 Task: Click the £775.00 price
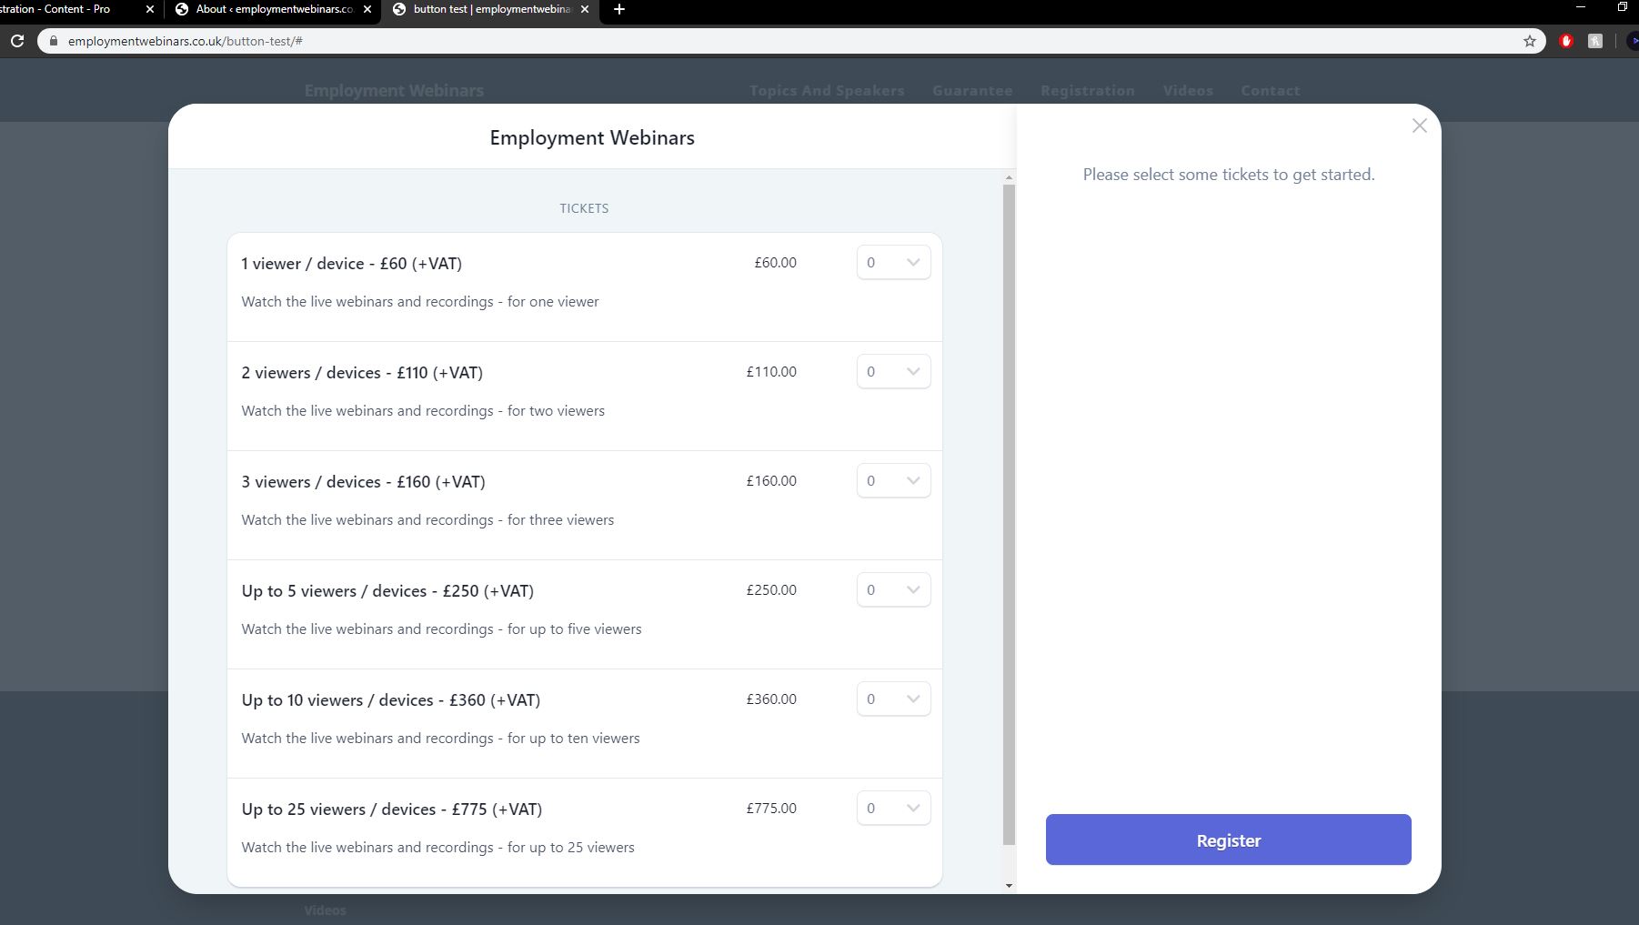click(x=771, y=809)
